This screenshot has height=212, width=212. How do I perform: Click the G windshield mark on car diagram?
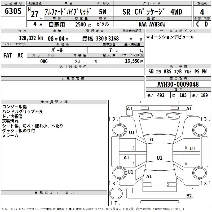point(152,140)
